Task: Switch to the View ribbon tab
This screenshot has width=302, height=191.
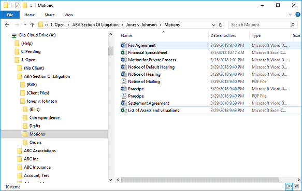Action: (69, 15)
